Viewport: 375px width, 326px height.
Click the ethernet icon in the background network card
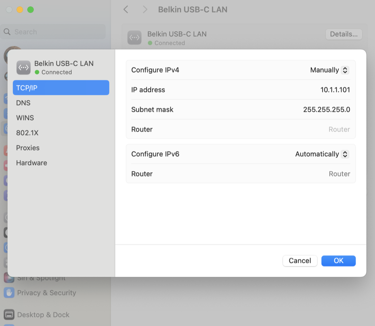click(134, 38)
